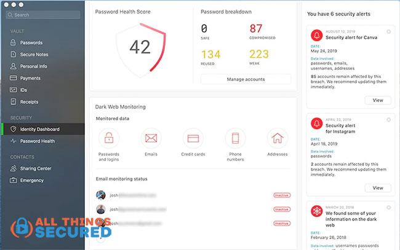Click the health score number 42
The height and width of the screenshot is (250, 400).
140,47
